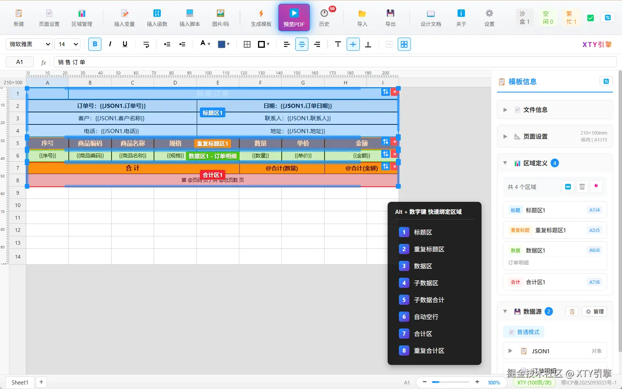Image resolution: width=622 pixels, height=389 pixels.
Task: Click the refresh icon beside 模板信息
Action: [606, 81]
